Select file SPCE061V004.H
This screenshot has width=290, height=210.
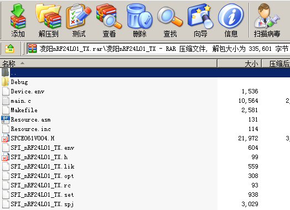pos(33,138)
